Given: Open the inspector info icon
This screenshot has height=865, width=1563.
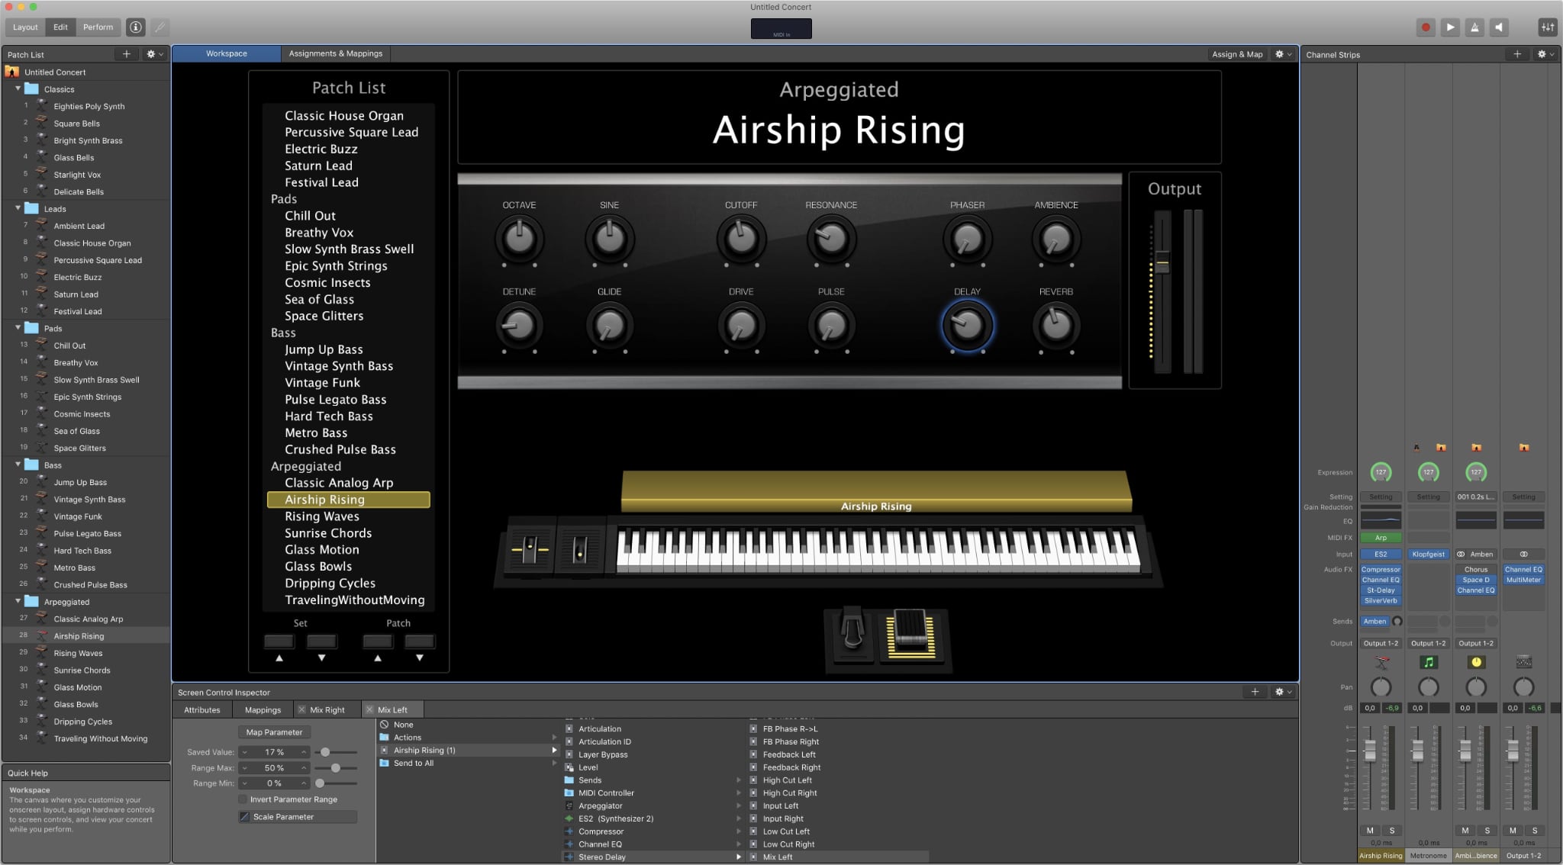Looking at the screenshot, I should point(136,27).
